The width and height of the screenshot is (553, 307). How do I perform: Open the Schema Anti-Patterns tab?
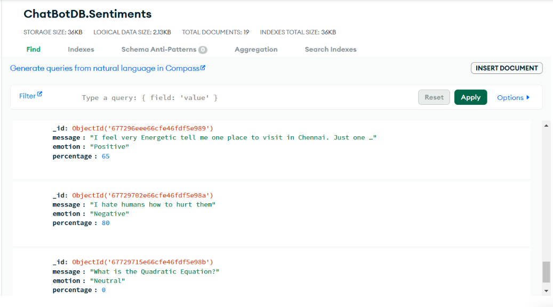click(158, 49)
